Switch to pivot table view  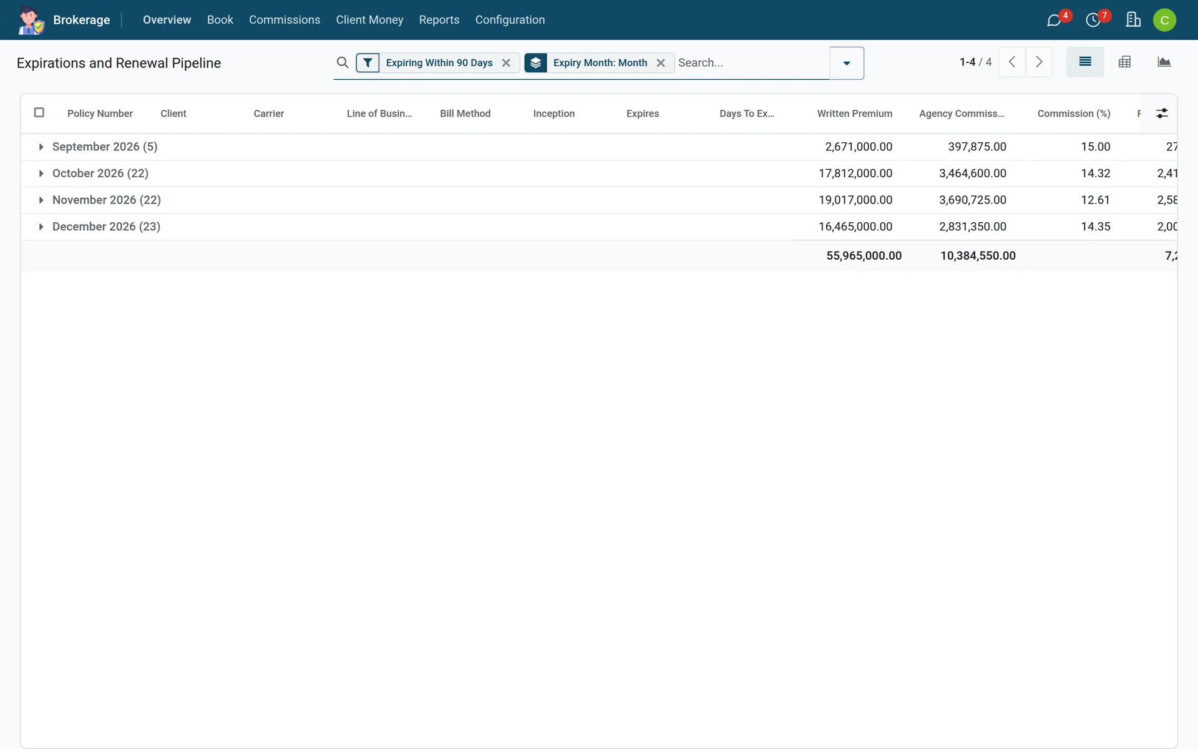tap(1124, 62)
